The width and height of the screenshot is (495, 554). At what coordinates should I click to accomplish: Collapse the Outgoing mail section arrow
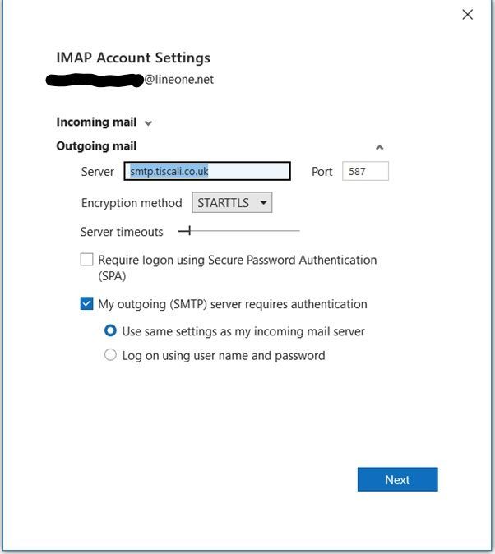click(379, 147)
